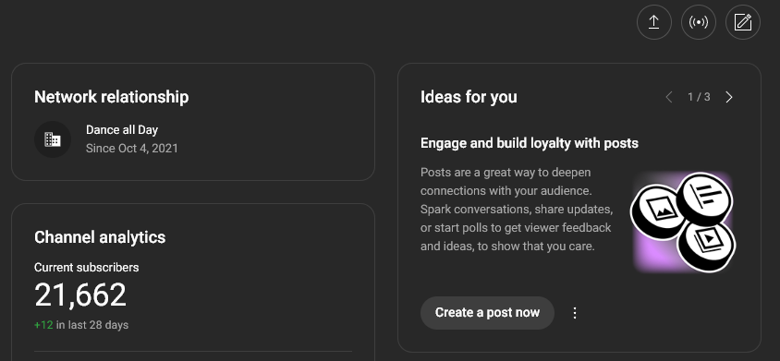This screenshot has height=361, width=780.
Task: Click the create post pencil icon
Action: 743,22
